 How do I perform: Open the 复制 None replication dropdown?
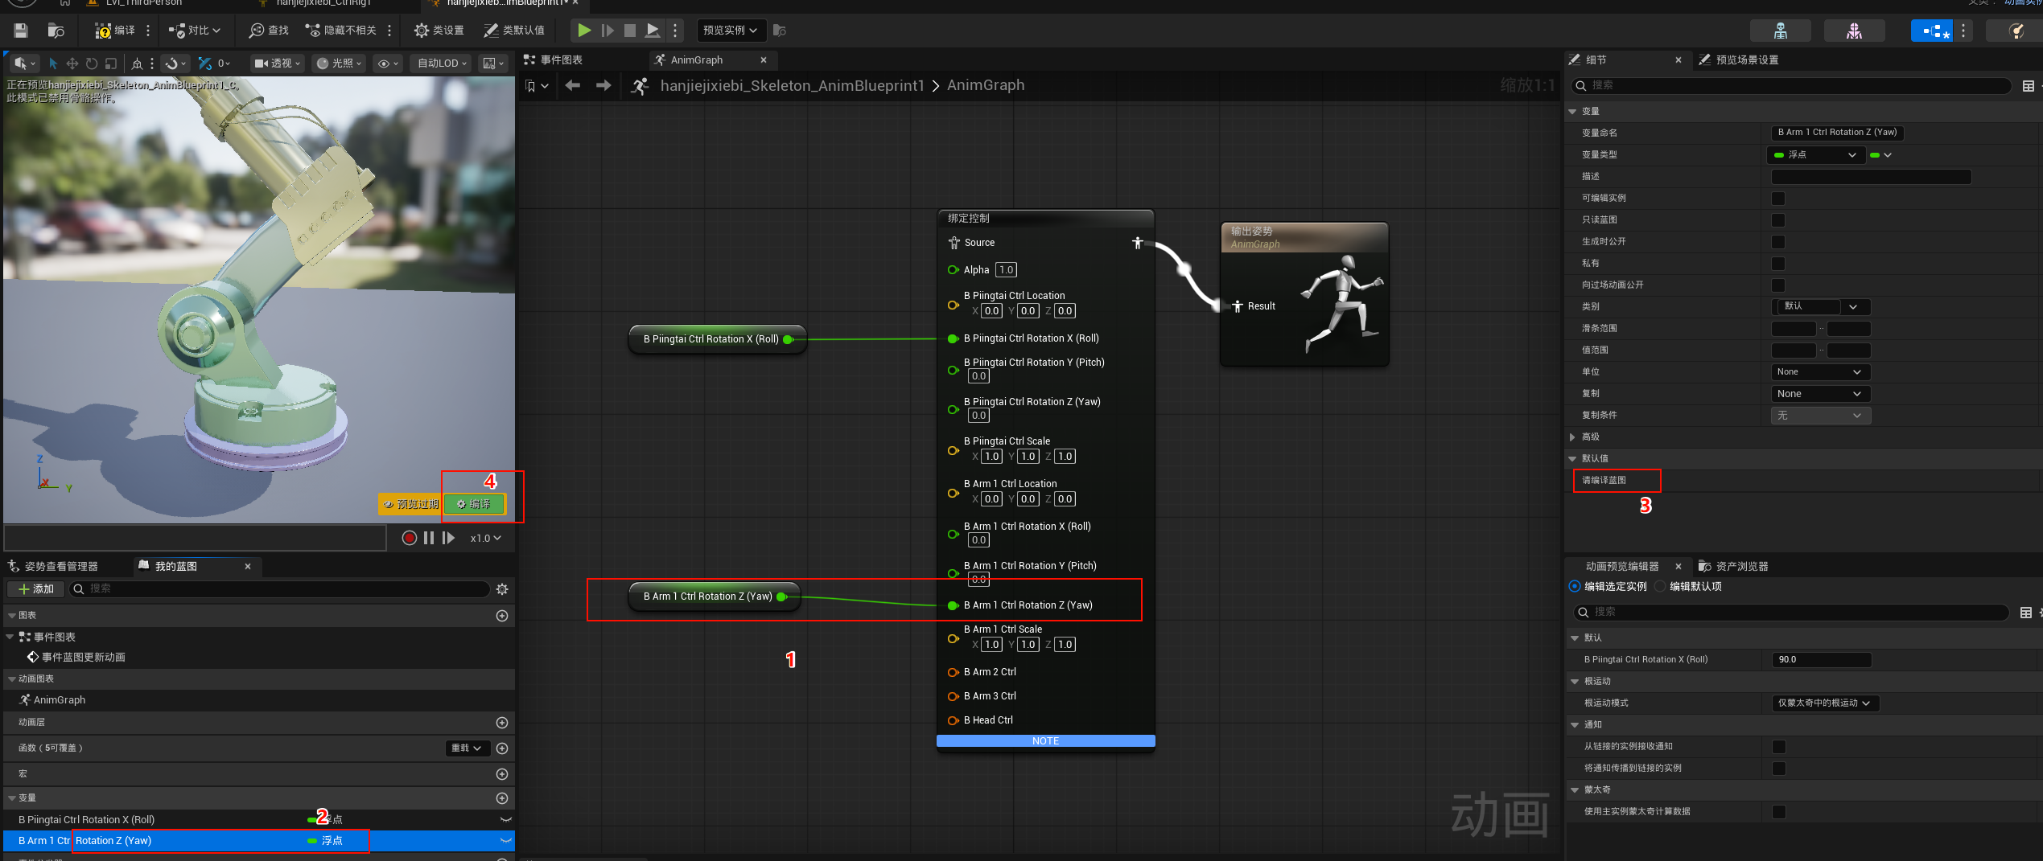tap(1822, 393)
